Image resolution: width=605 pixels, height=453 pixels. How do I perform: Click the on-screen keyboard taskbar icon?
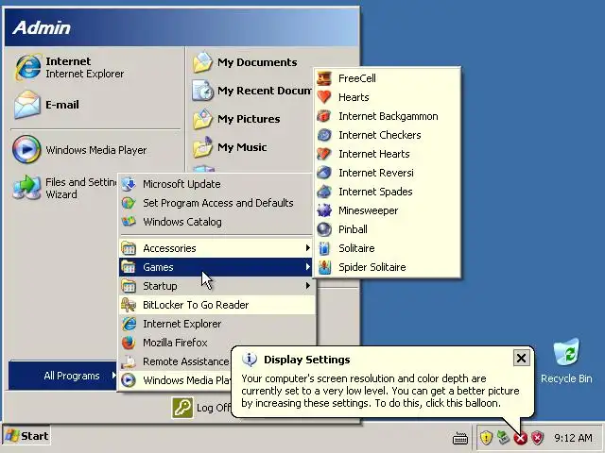[x=460, y=438]
